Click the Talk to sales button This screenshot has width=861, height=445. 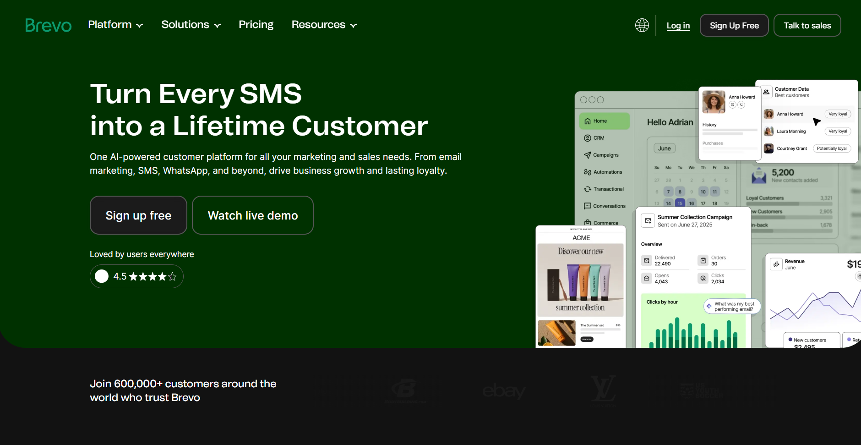[807, 25]
